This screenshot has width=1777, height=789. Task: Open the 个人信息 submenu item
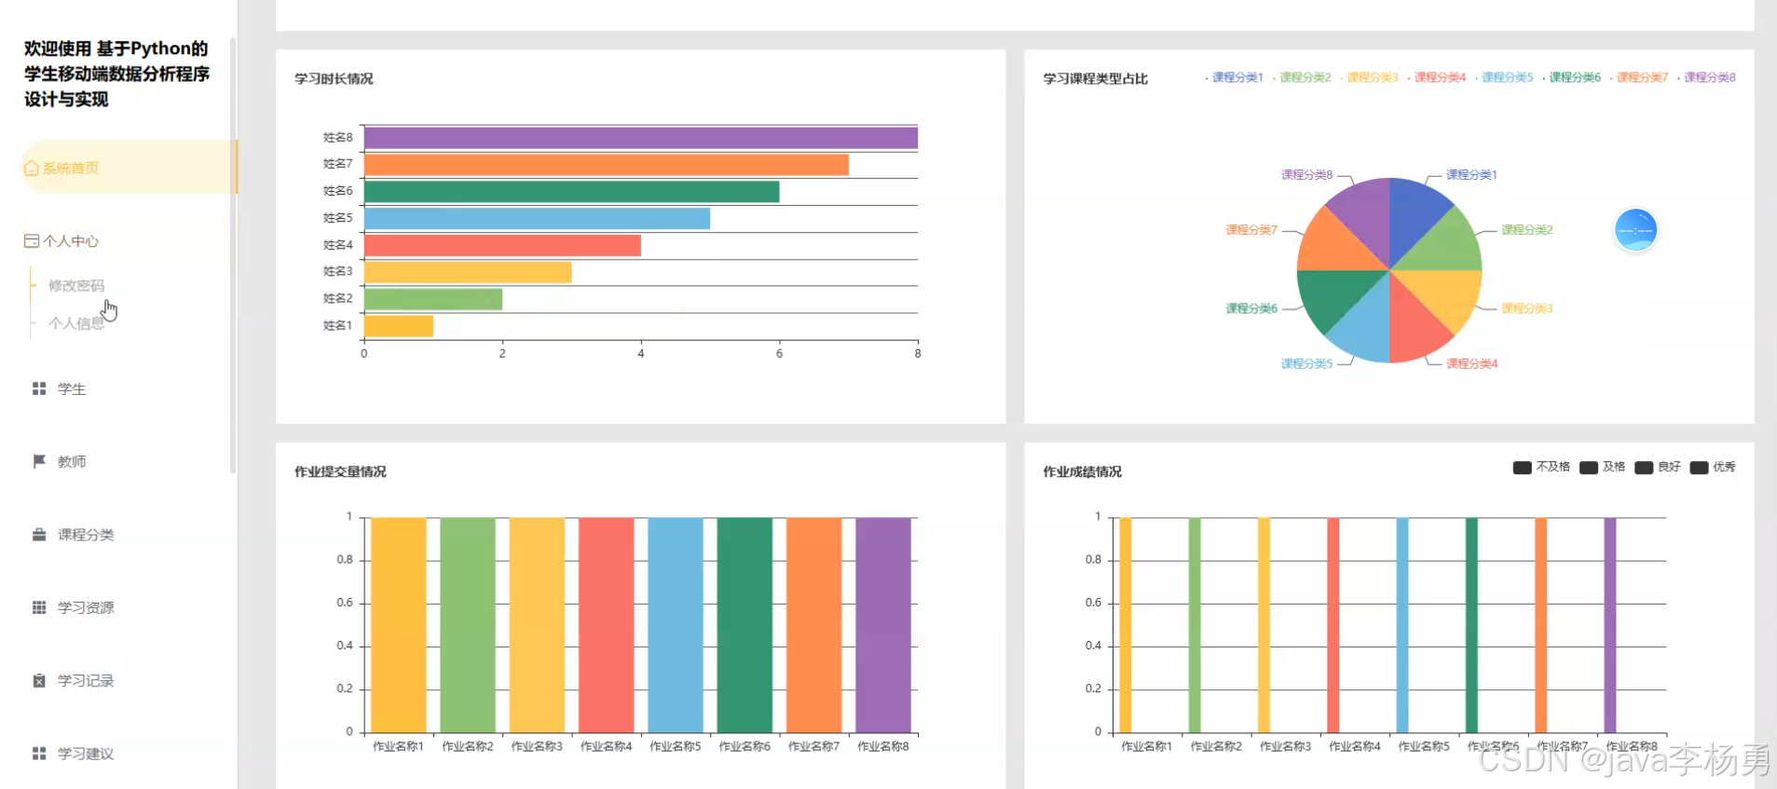(76, 323)
